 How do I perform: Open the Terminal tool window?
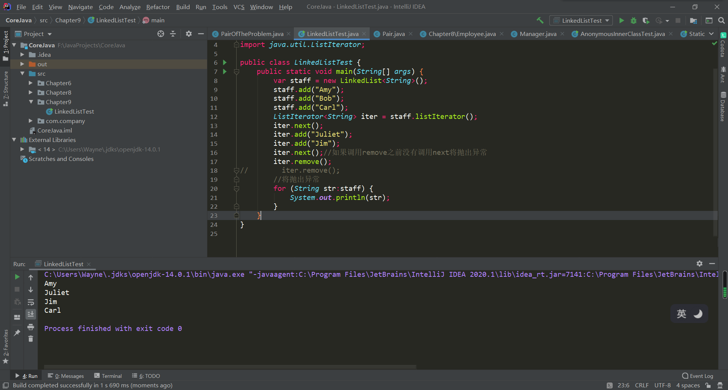coord(108,376)
